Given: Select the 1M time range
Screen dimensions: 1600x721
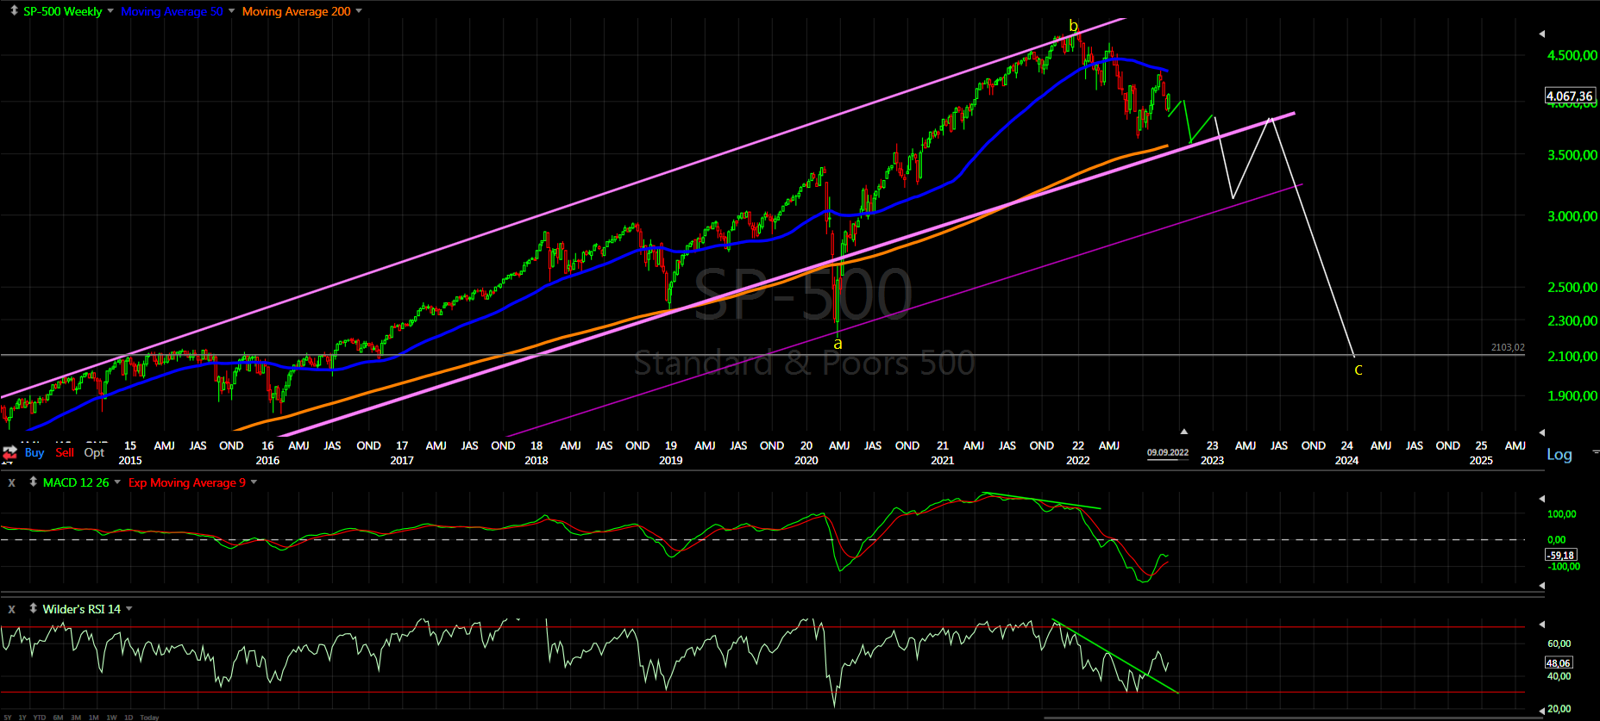Looking at the screenshot, I should (93, 717).
